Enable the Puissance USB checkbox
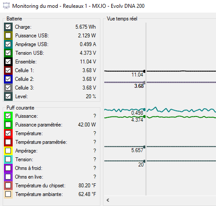Image resolution: width=216 pixels, height=206 pixels. point(8,36)
